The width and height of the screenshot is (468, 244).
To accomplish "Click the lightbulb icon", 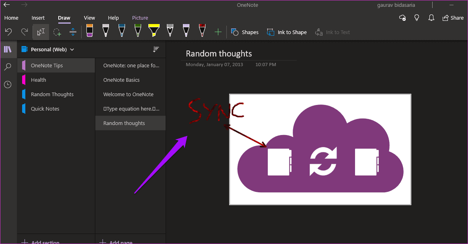I will [x=417, y=18].
